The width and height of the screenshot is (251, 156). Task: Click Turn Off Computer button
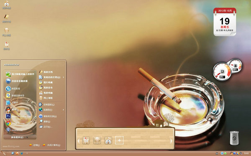coord(51,145)
